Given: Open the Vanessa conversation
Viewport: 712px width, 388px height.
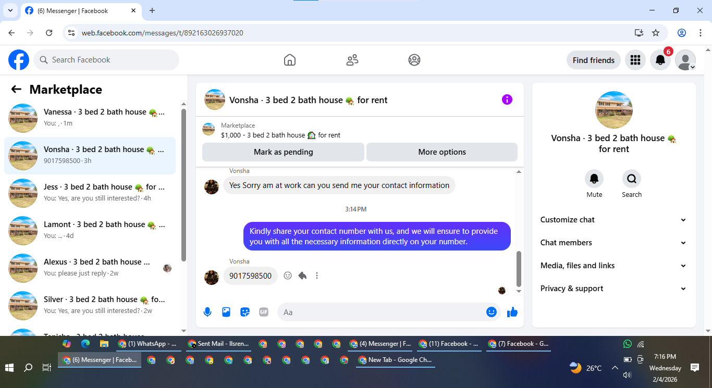Looking at the screenshot, I should tap(90, 118).
